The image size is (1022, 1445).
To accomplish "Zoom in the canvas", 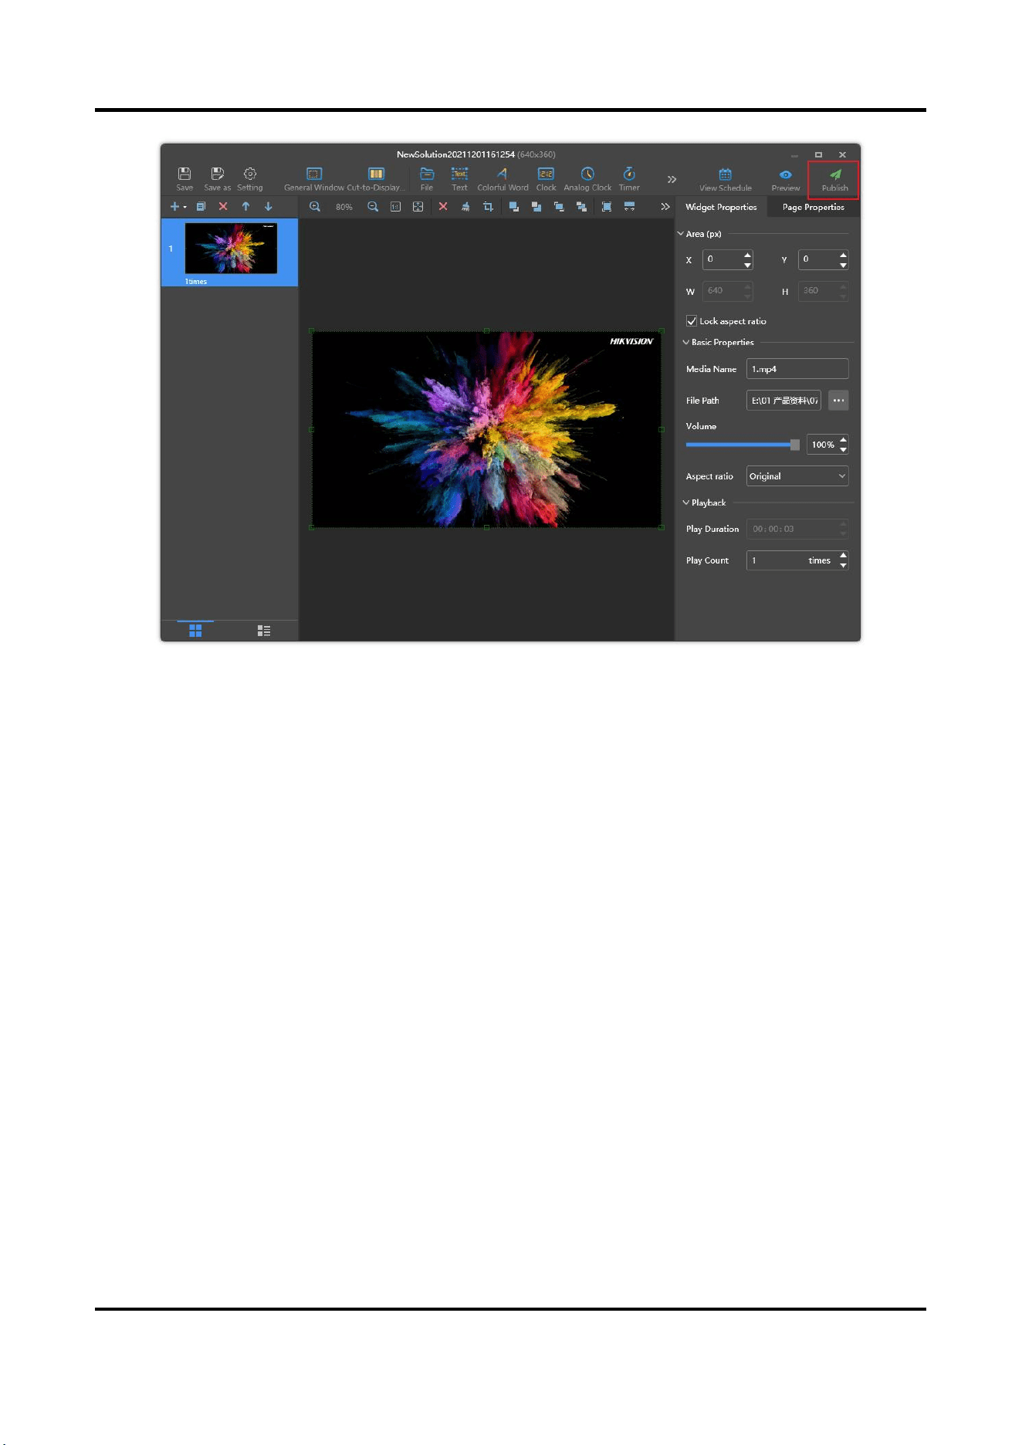I will click(x=315, y=206).
